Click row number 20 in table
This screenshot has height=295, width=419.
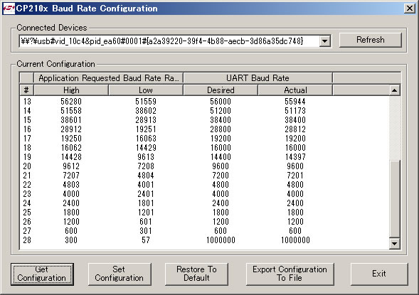coord(27,166)
